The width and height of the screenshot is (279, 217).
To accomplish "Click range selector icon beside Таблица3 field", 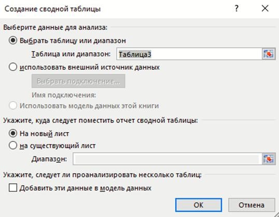I will 269,54.
